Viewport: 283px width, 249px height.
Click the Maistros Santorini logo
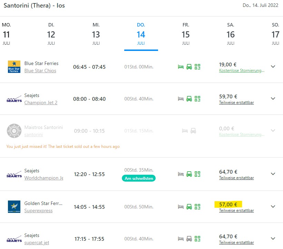pyautogui.click(x=14, y=131)
